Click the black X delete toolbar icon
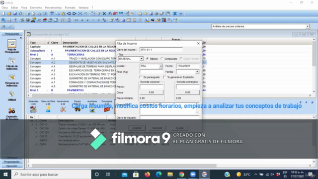This screenshot has width=318, height=179. click(x=104, y=13)
